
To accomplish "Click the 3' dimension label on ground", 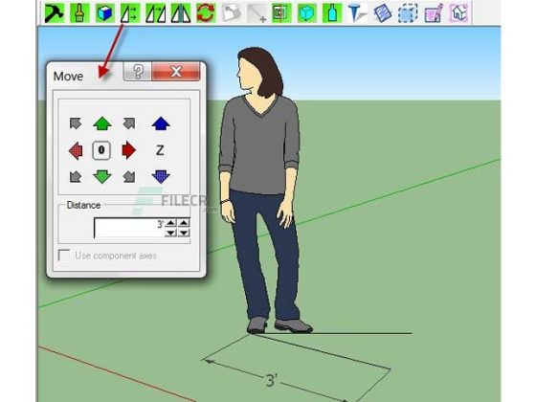I will [272, 380].
